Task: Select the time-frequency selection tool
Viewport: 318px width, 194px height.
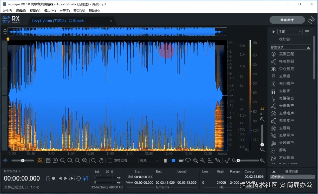Action: click(x=173, y=161)
